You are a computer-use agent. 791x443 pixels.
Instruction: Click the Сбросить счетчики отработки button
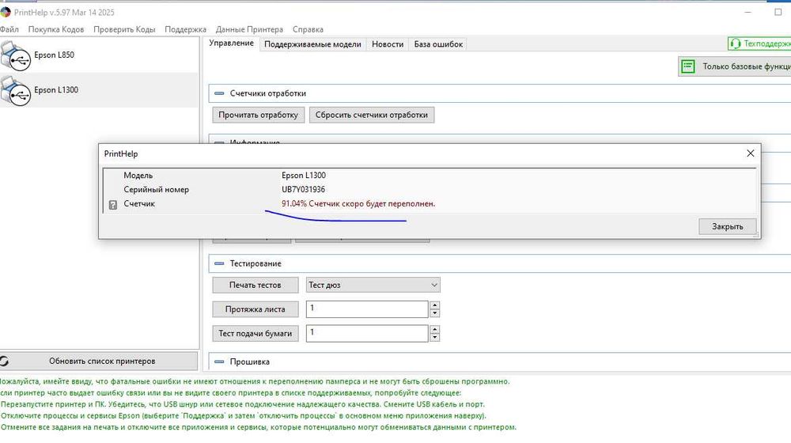point(372,115)
